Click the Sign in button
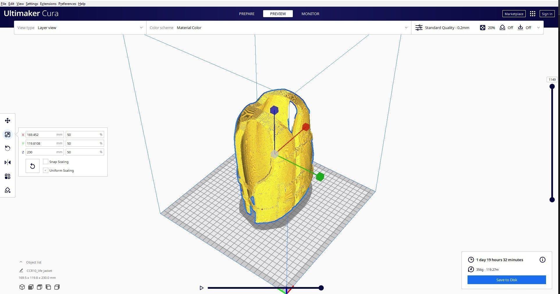This screenshot has width=560, height=294. (547, 14)
